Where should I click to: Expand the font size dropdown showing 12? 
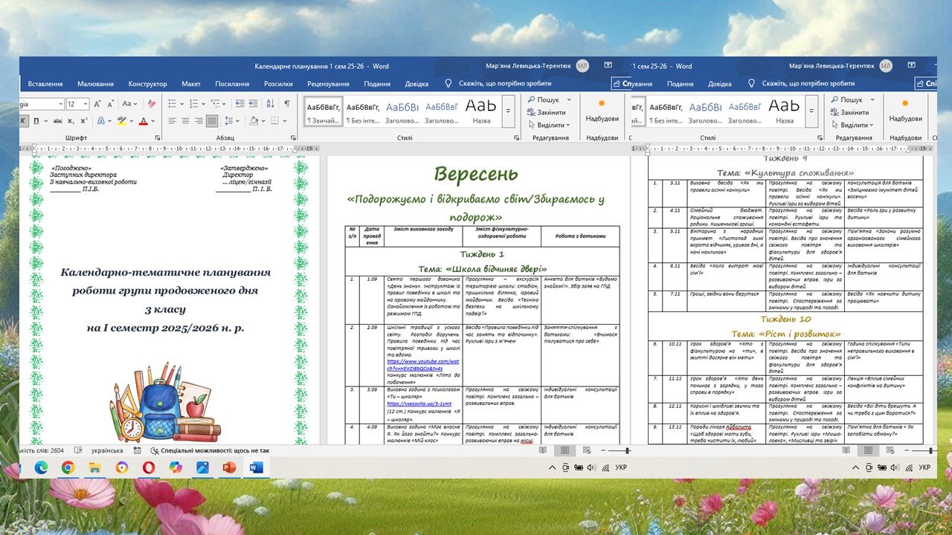pos(86,104)
